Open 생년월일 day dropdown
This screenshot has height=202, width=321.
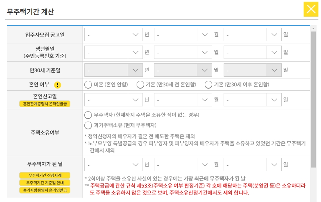(253, 53)
